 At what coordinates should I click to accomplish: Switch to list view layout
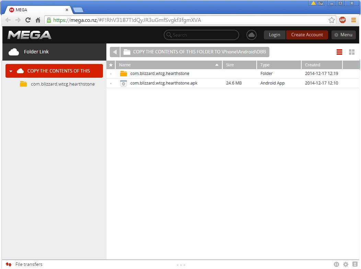click(x=339, y=52)
